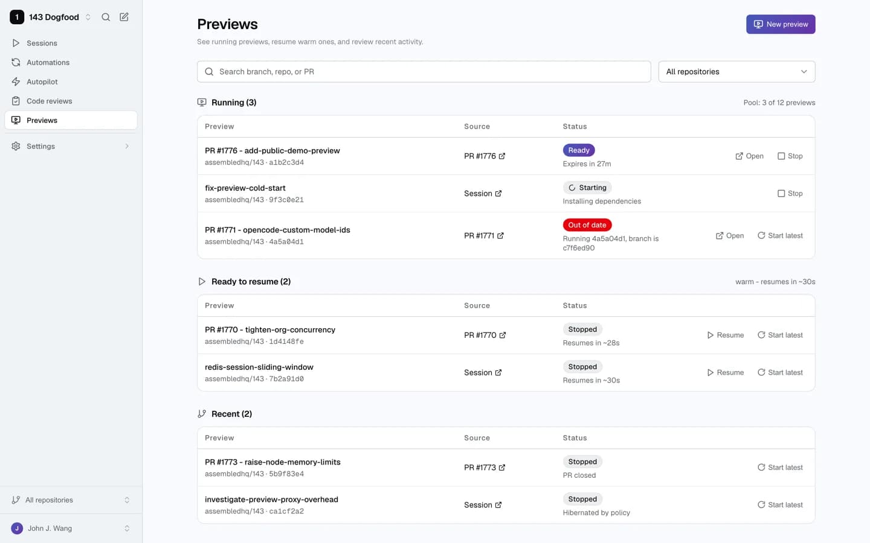Image resolution: width=870 pixels, height=543 pixels.
Task: Click the search icon in the sidebar header
Action: click(106, 17)
